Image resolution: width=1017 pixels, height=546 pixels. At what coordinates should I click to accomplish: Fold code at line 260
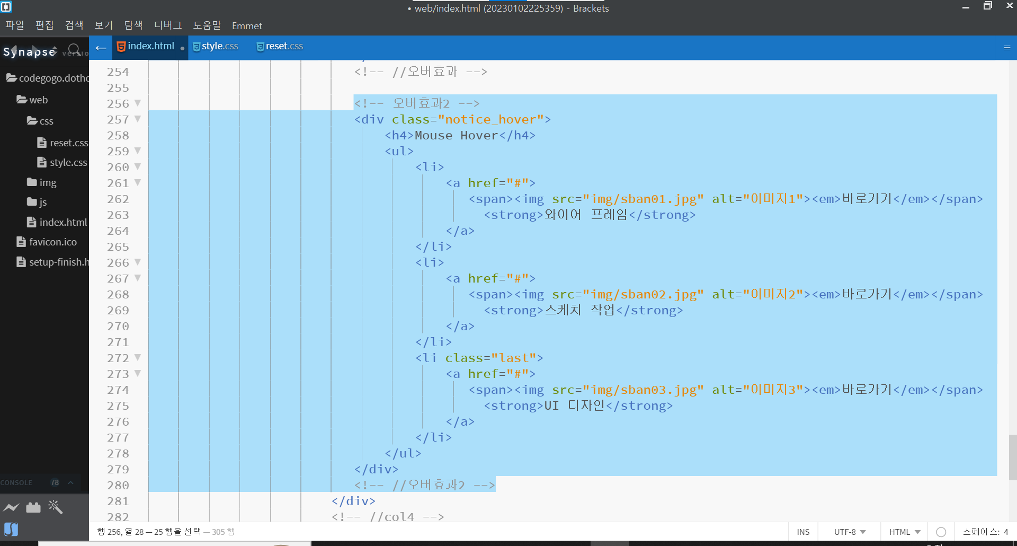138,166
